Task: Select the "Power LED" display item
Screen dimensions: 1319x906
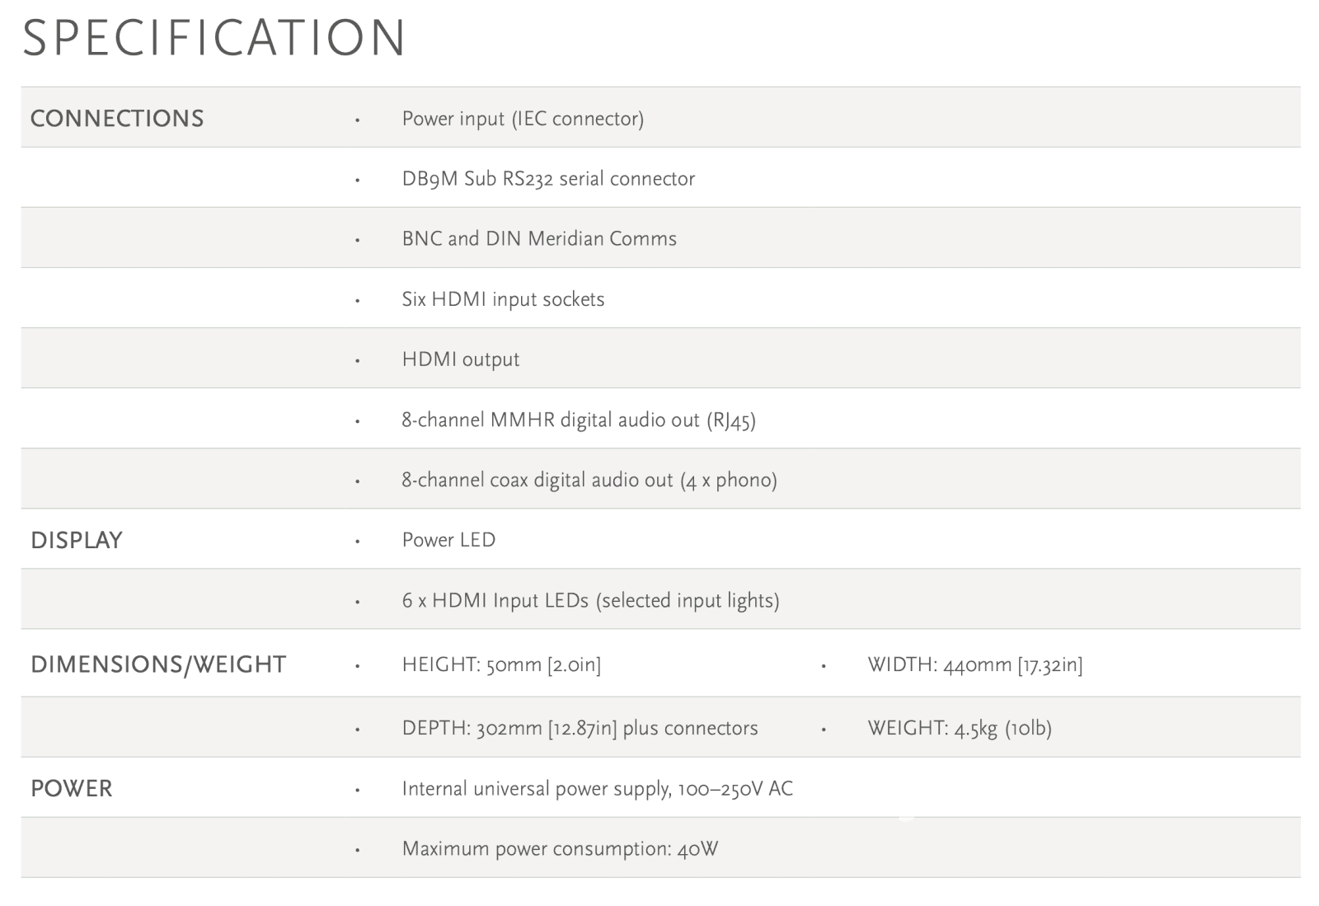Action: click(448, 540)
